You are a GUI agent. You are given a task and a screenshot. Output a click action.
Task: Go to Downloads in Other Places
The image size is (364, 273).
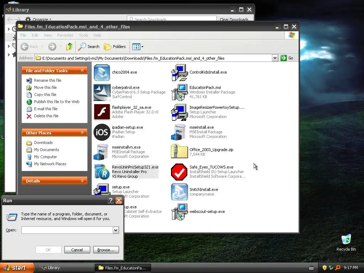pos(43,143)
